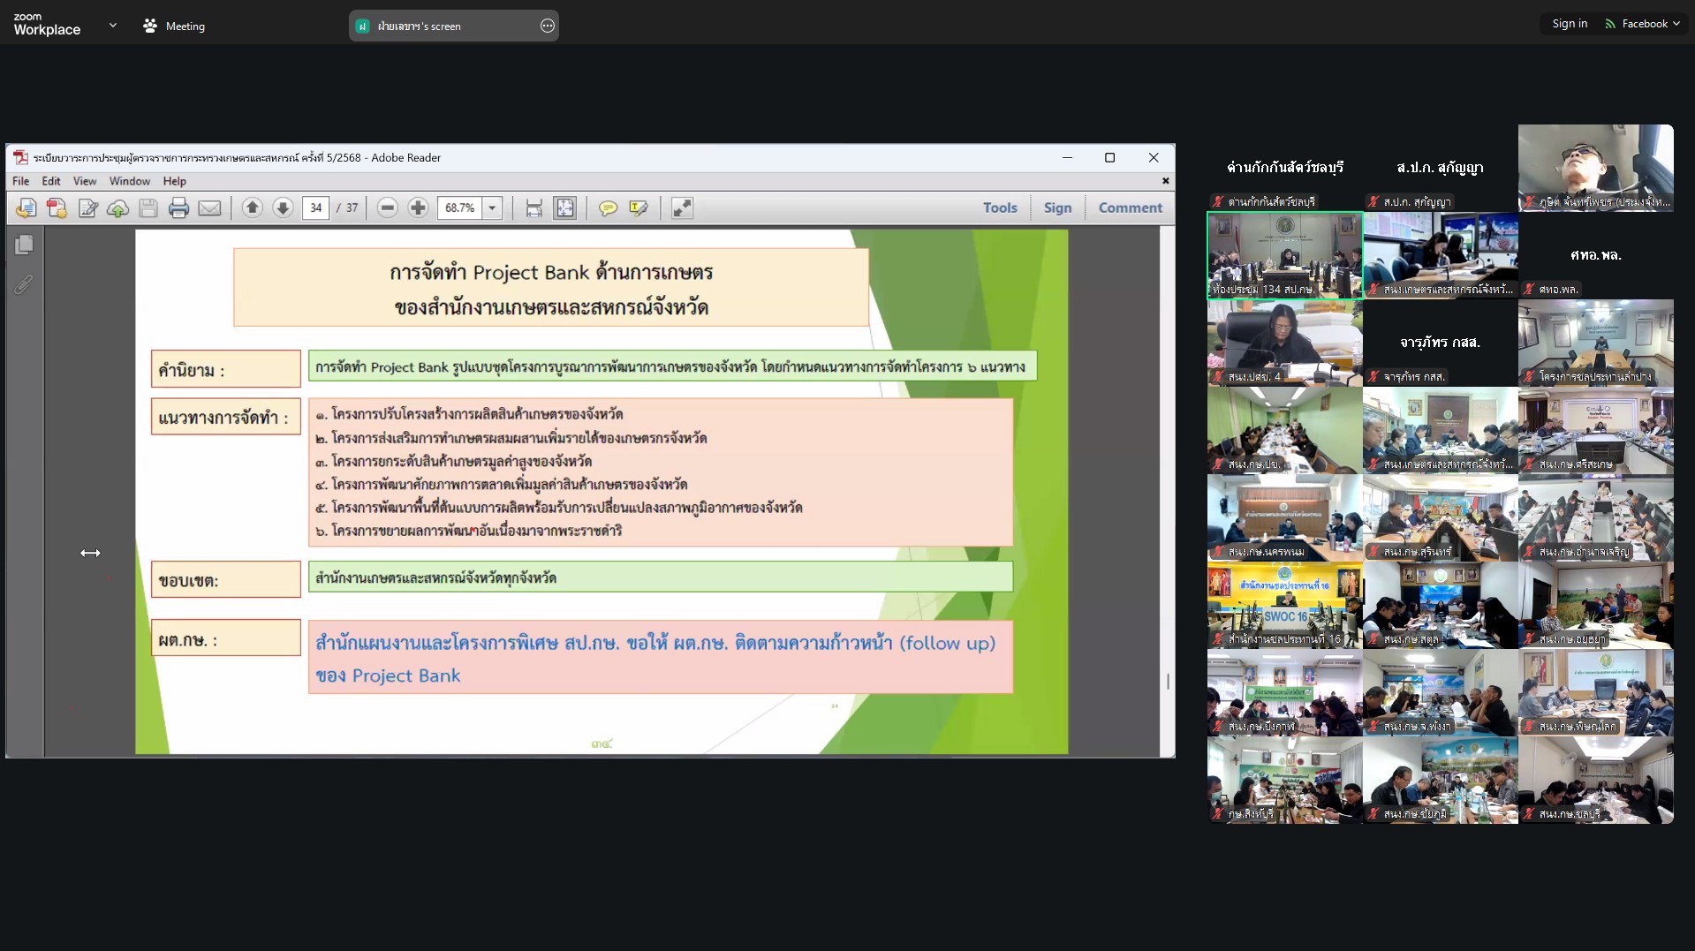Enable the highlight text tool
1695x951 pixels.
click(x=639, y=208)
